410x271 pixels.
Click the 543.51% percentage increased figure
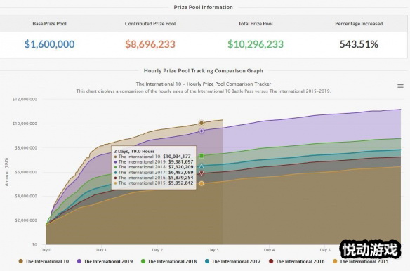359,44
